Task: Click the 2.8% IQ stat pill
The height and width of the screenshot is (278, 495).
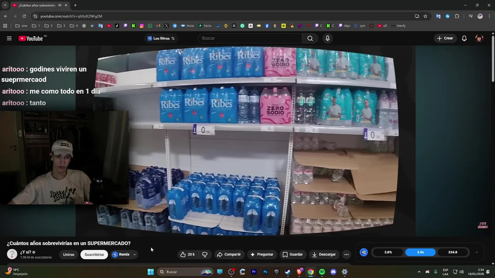Action: (388, 252)
